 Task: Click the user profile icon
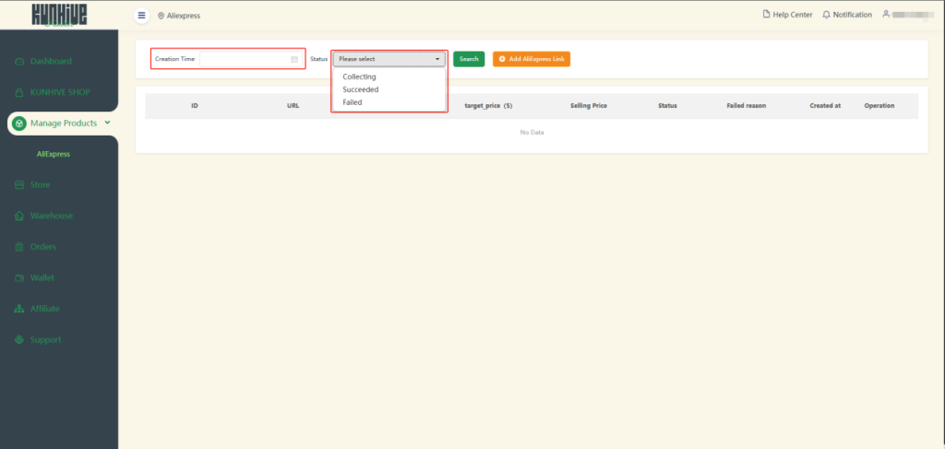[x=886, y=14]
